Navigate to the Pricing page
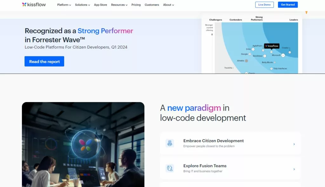This screenshot has width=325, height=187. click(136, 5)
